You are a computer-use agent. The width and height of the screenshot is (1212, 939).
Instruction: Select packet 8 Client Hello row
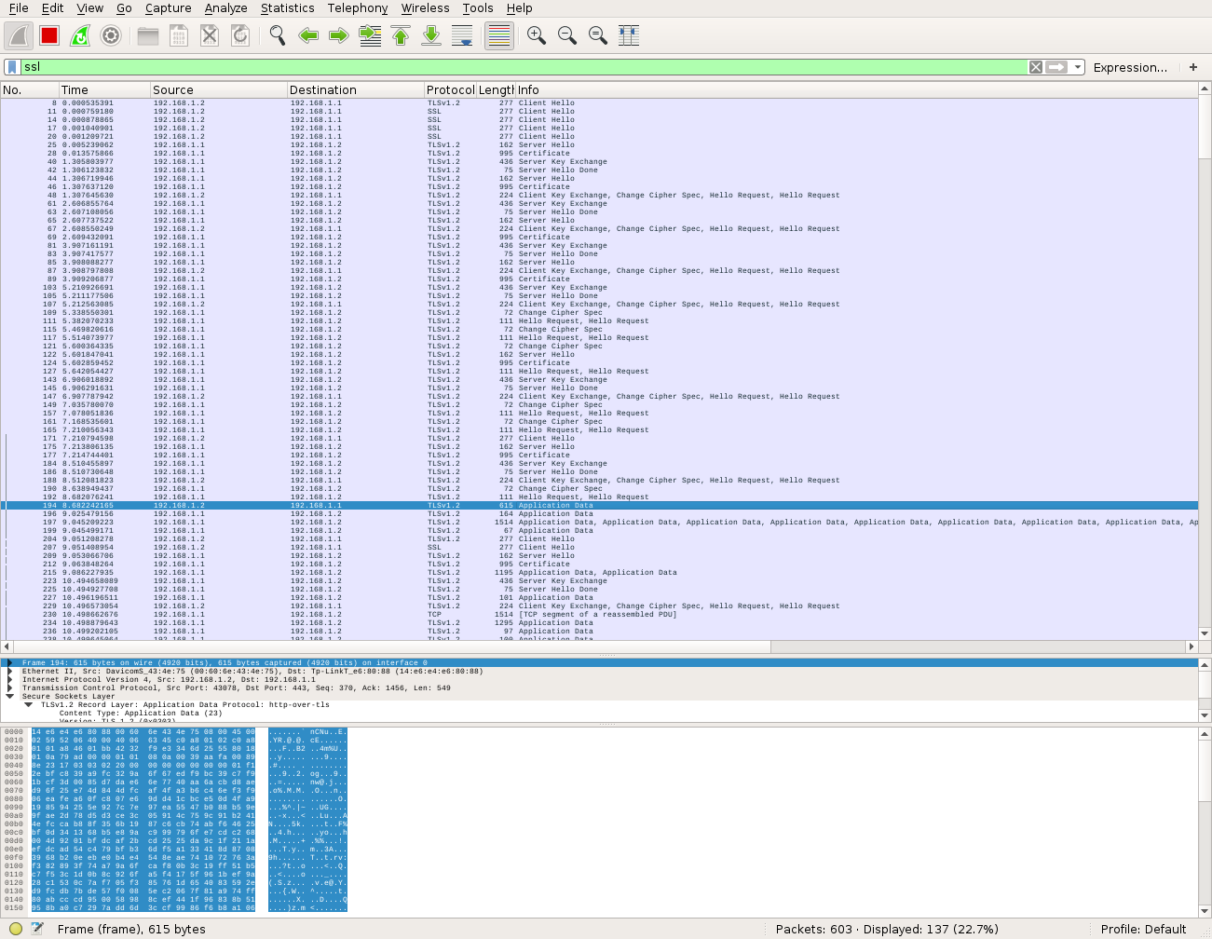[x=598, y=103]
